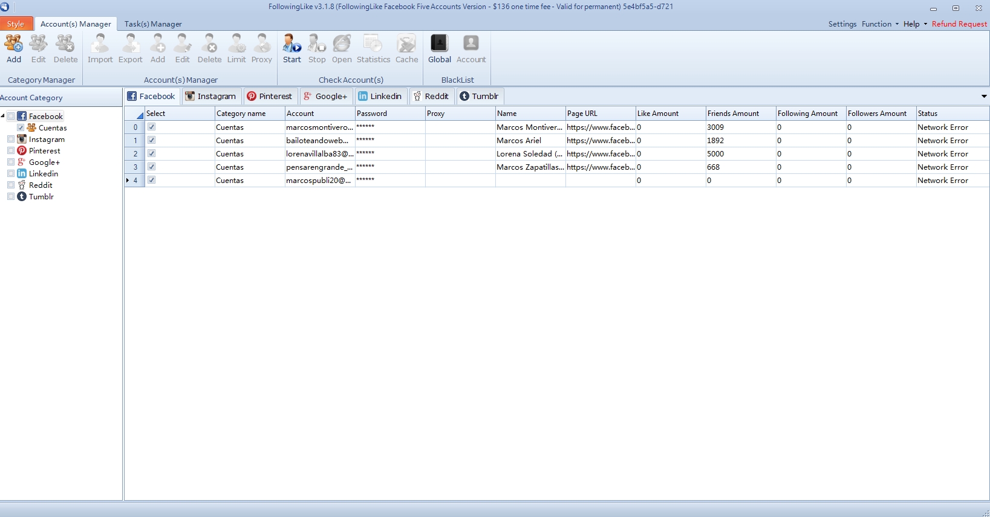Expand the tab list overflow arrow
The width and height of the screenshot is (990, 517).
(983, 97)
